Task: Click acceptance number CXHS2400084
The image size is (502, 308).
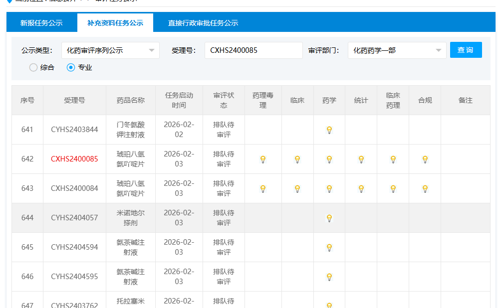Action: click(74, 188)
